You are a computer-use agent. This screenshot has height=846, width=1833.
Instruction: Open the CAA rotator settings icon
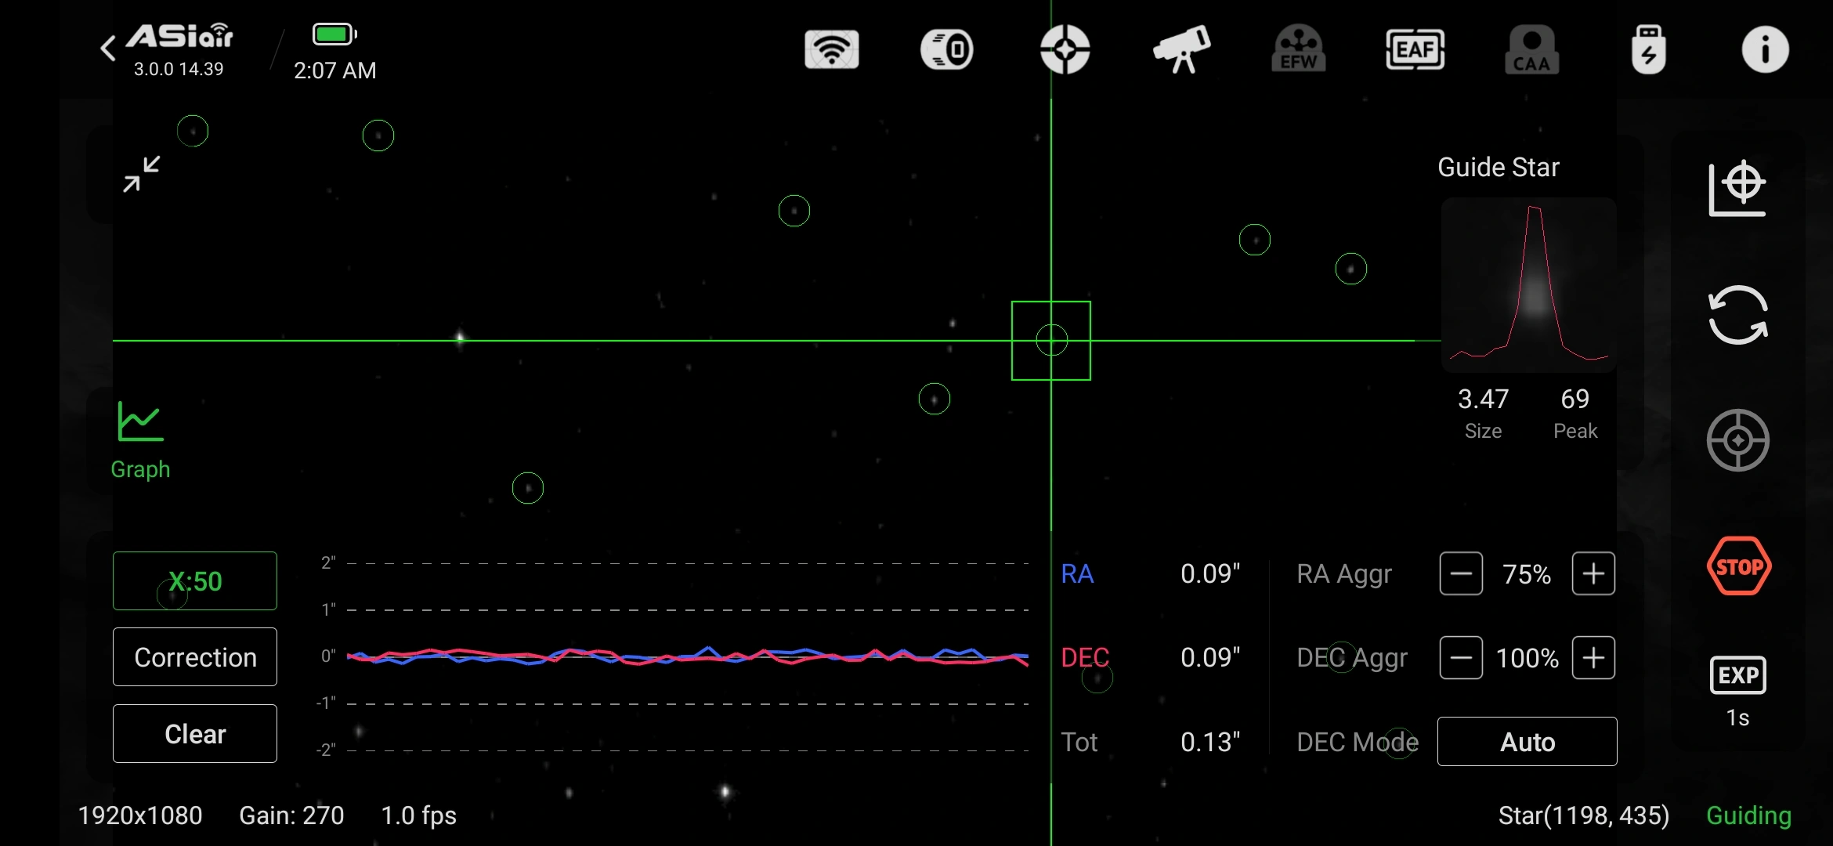[x=1531, y=49]
